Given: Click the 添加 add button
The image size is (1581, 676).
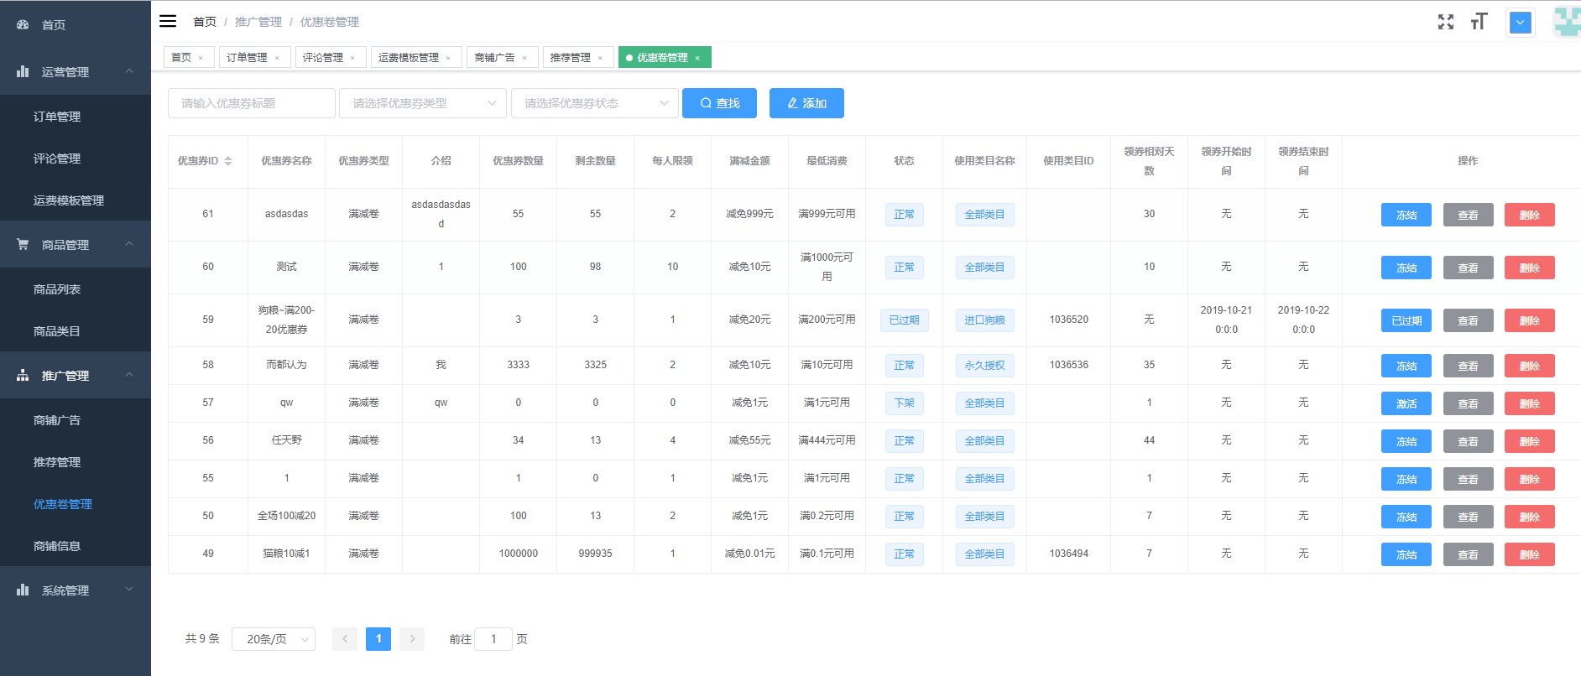Looking at the screenshot, I should [x=806, y=103].
